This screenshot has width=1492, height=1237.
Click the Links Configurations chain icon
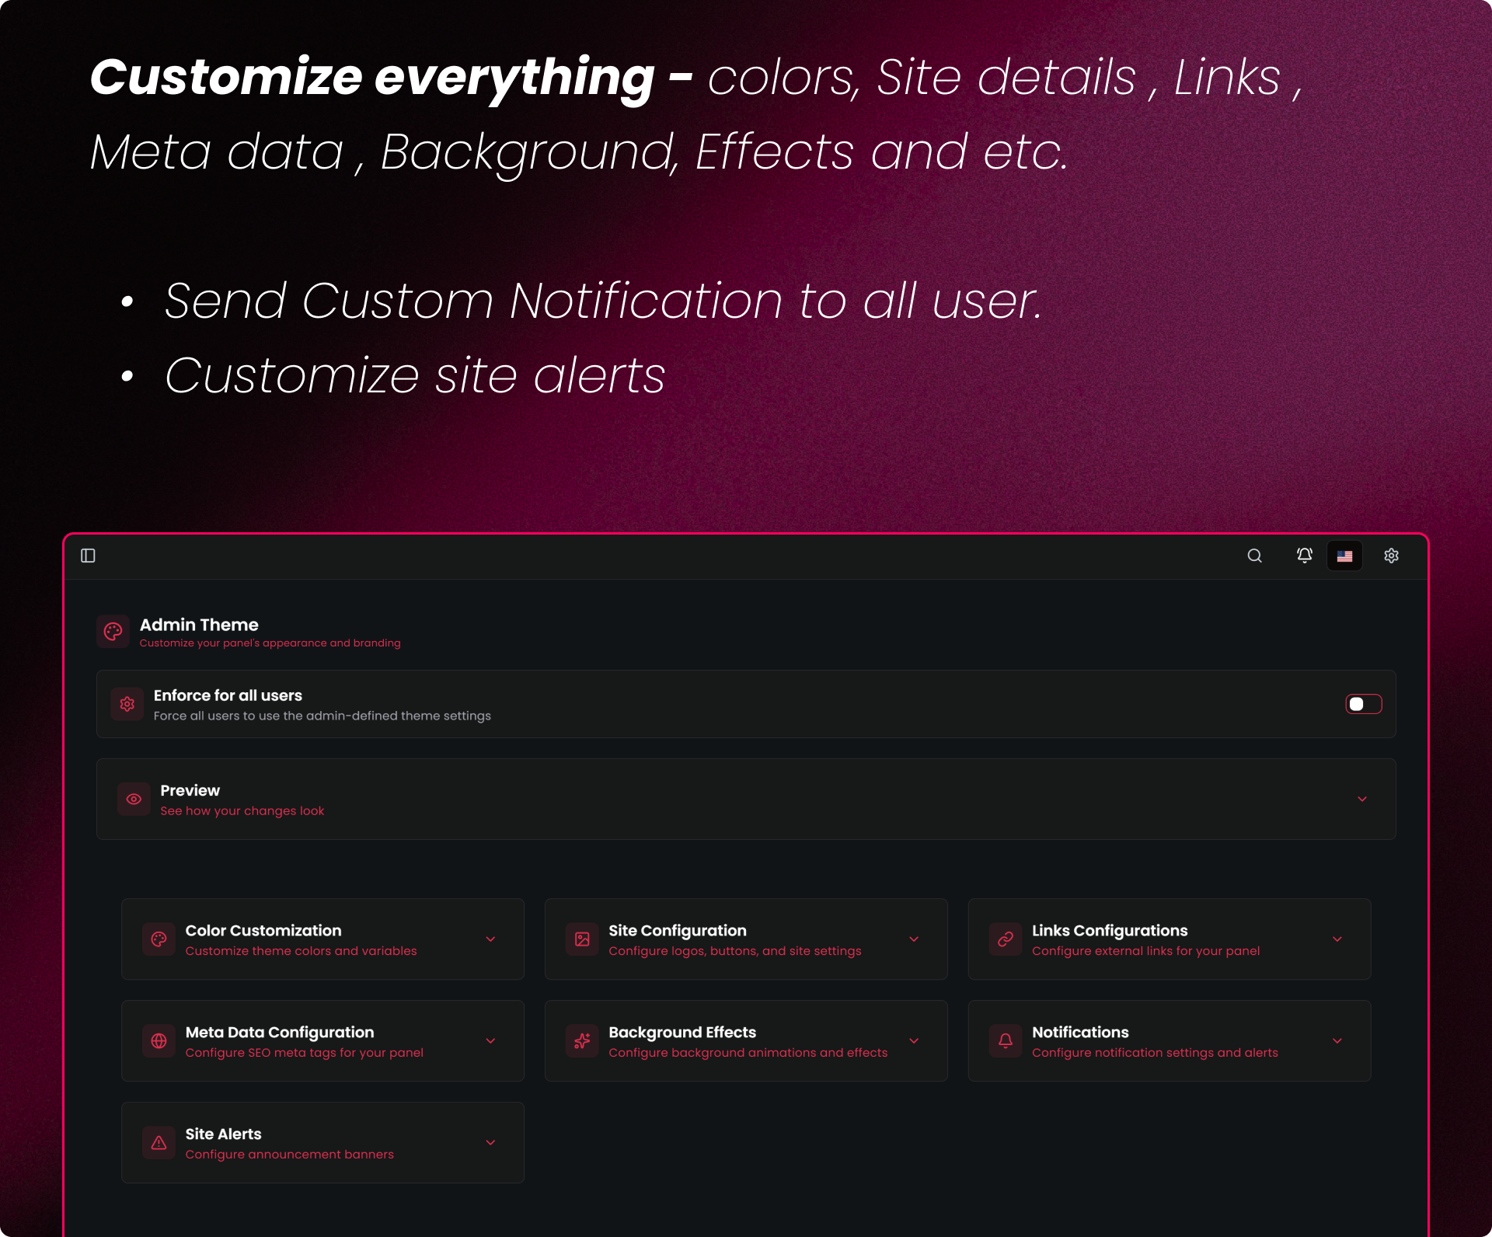[x=1006, y=939]
